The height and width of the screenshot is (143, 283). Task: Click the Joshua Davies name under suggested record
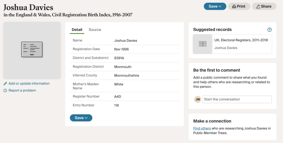pyautogui.click(x=226, y=48)
